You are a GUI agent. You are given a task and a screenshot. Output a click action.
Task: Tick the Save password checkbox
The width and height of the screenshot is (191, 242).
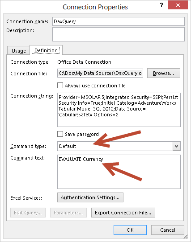pos(60,134)
